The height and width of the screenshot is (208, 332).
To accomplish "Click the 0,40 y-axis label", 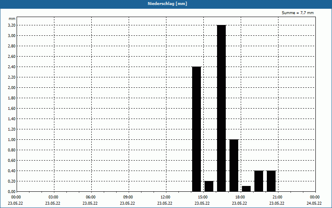I will click(12, 171).
